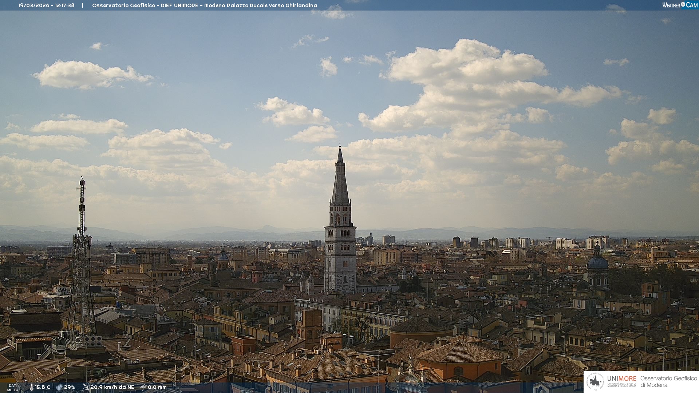Image resolution: width=699 pixels, height=393 pixels.
Task: Click the DATI METEO label
Action: pyautogui.click(x=13, y=388)
